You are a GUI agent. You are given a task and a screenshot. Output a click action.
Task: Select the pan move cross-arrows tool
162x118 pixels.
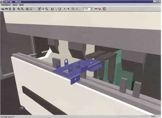[43, 9]
